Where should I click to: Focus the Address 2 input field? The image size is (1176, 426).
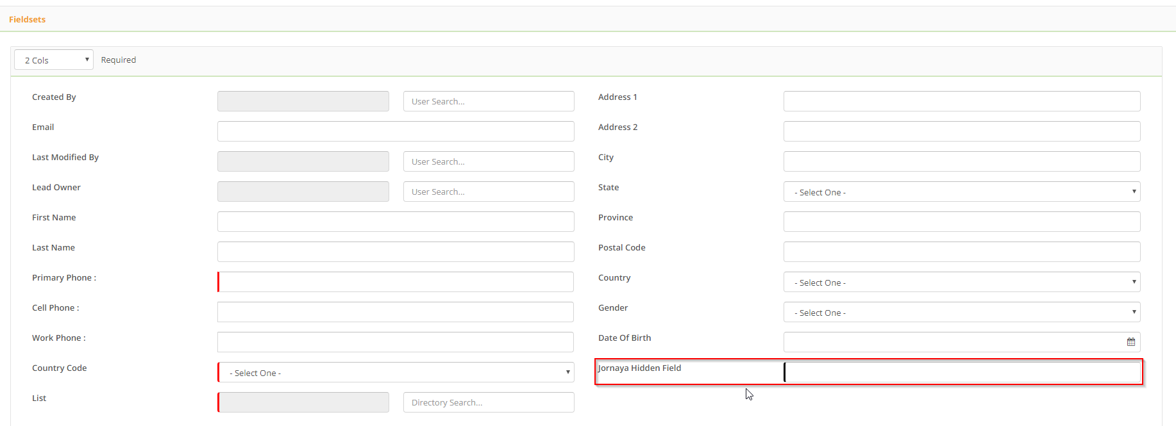pyautogui.click(x=962, y=131)
